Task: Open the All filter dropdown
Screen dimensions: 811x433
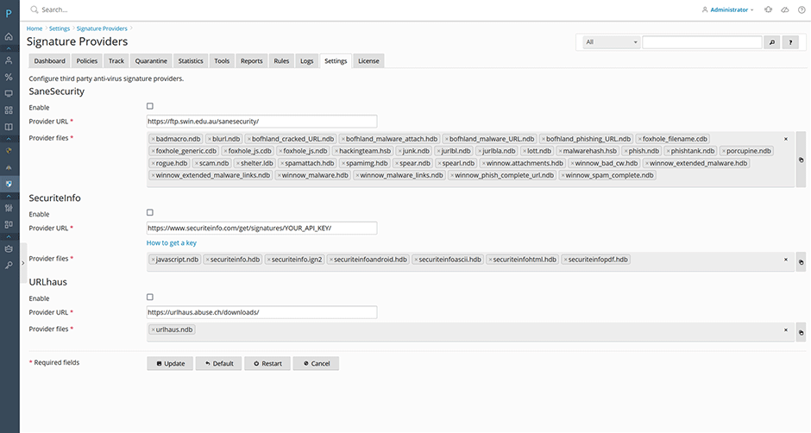Action: 612,42
